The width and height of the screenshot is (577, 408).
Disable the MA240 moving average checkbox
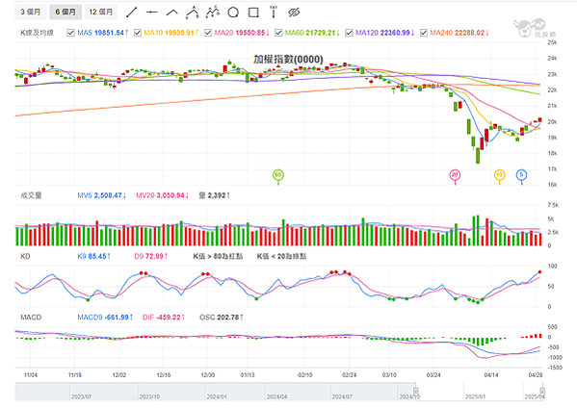(x=424, y=33)
